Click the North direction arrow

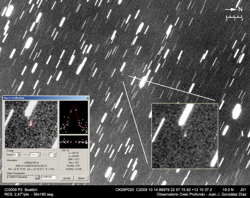231,10
